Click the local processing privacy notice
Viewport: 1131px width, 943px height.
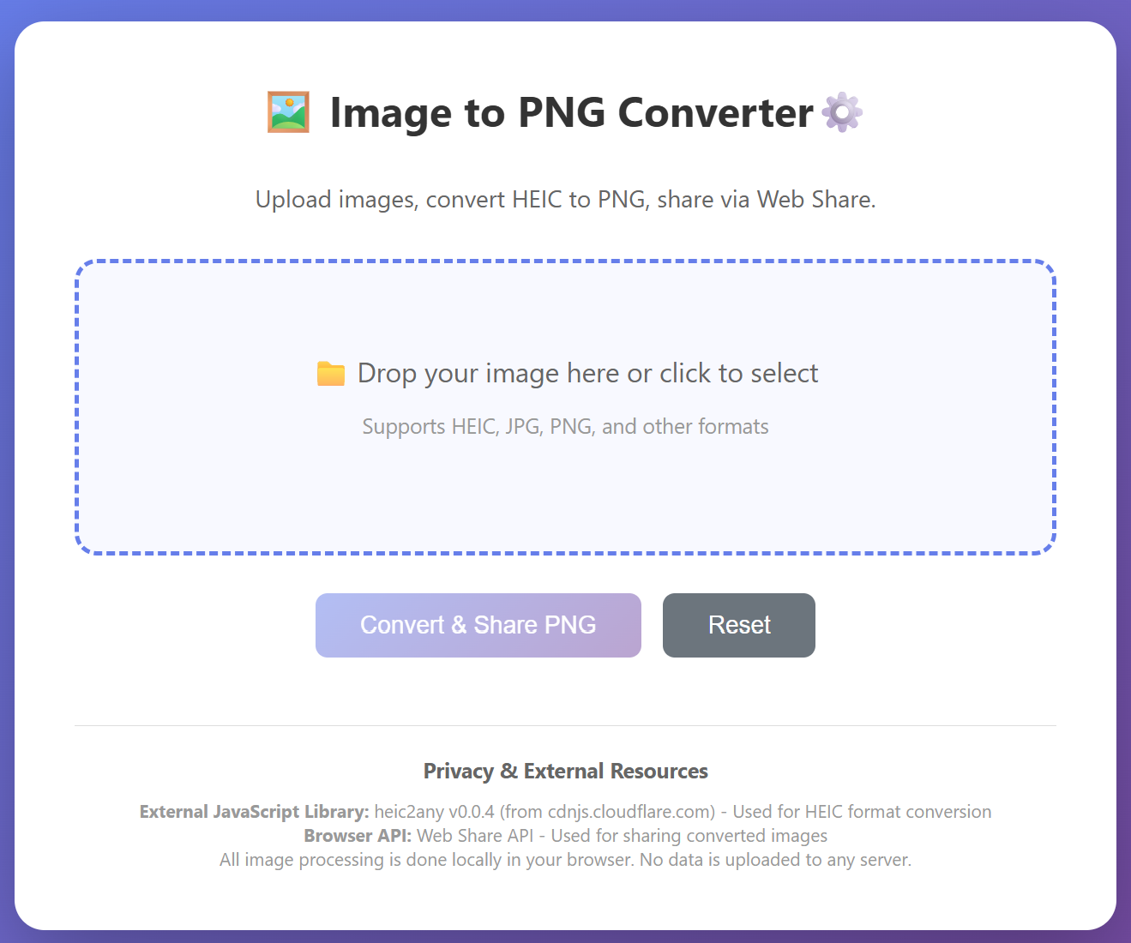(565, 859)
